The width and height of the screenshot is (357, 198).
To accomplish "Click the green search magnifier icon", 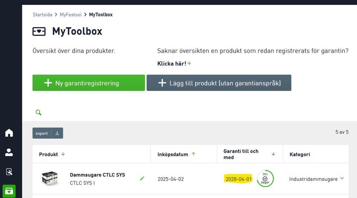I will click(38, 113).
